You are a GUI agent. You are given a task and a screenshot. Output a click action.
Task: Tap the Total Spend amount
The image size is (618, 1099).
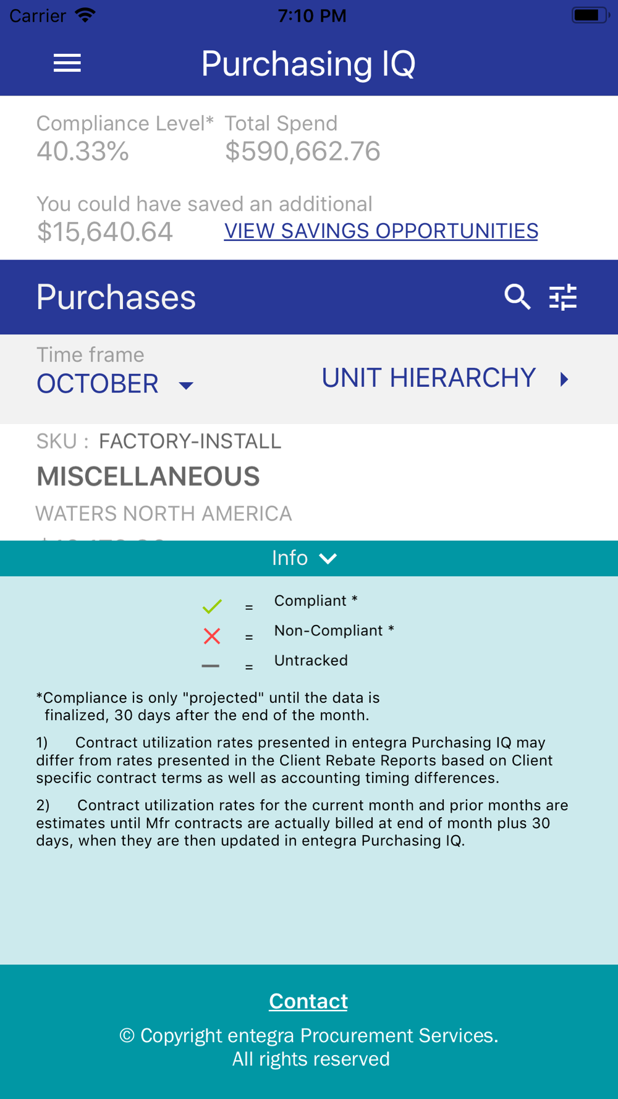pos(303,151)
